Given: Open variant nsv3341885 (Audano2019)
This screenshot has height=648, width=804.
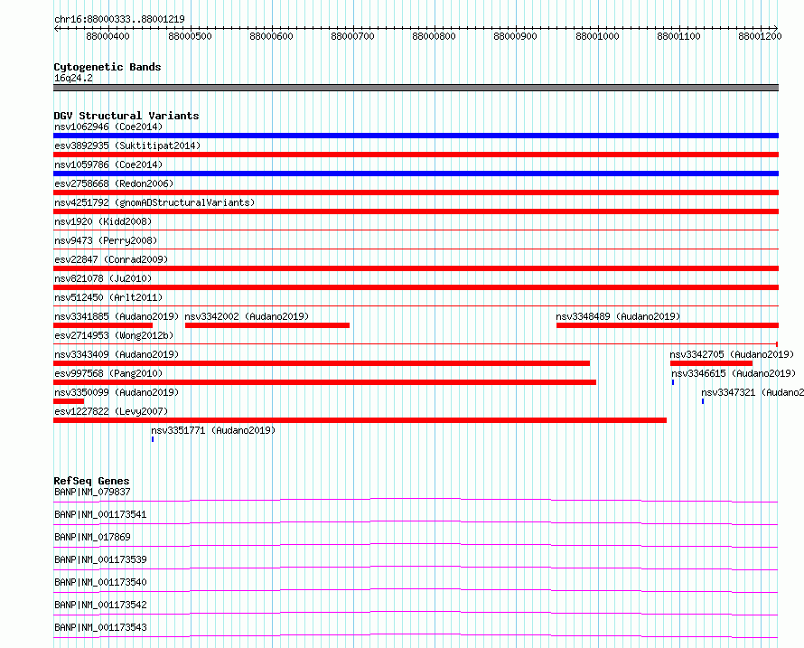Looking at the screenshot, I should coord(117,316).
